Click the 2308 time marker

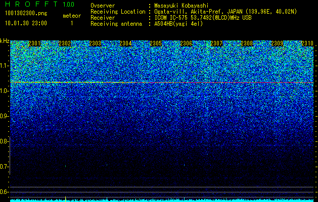(247, 43)
